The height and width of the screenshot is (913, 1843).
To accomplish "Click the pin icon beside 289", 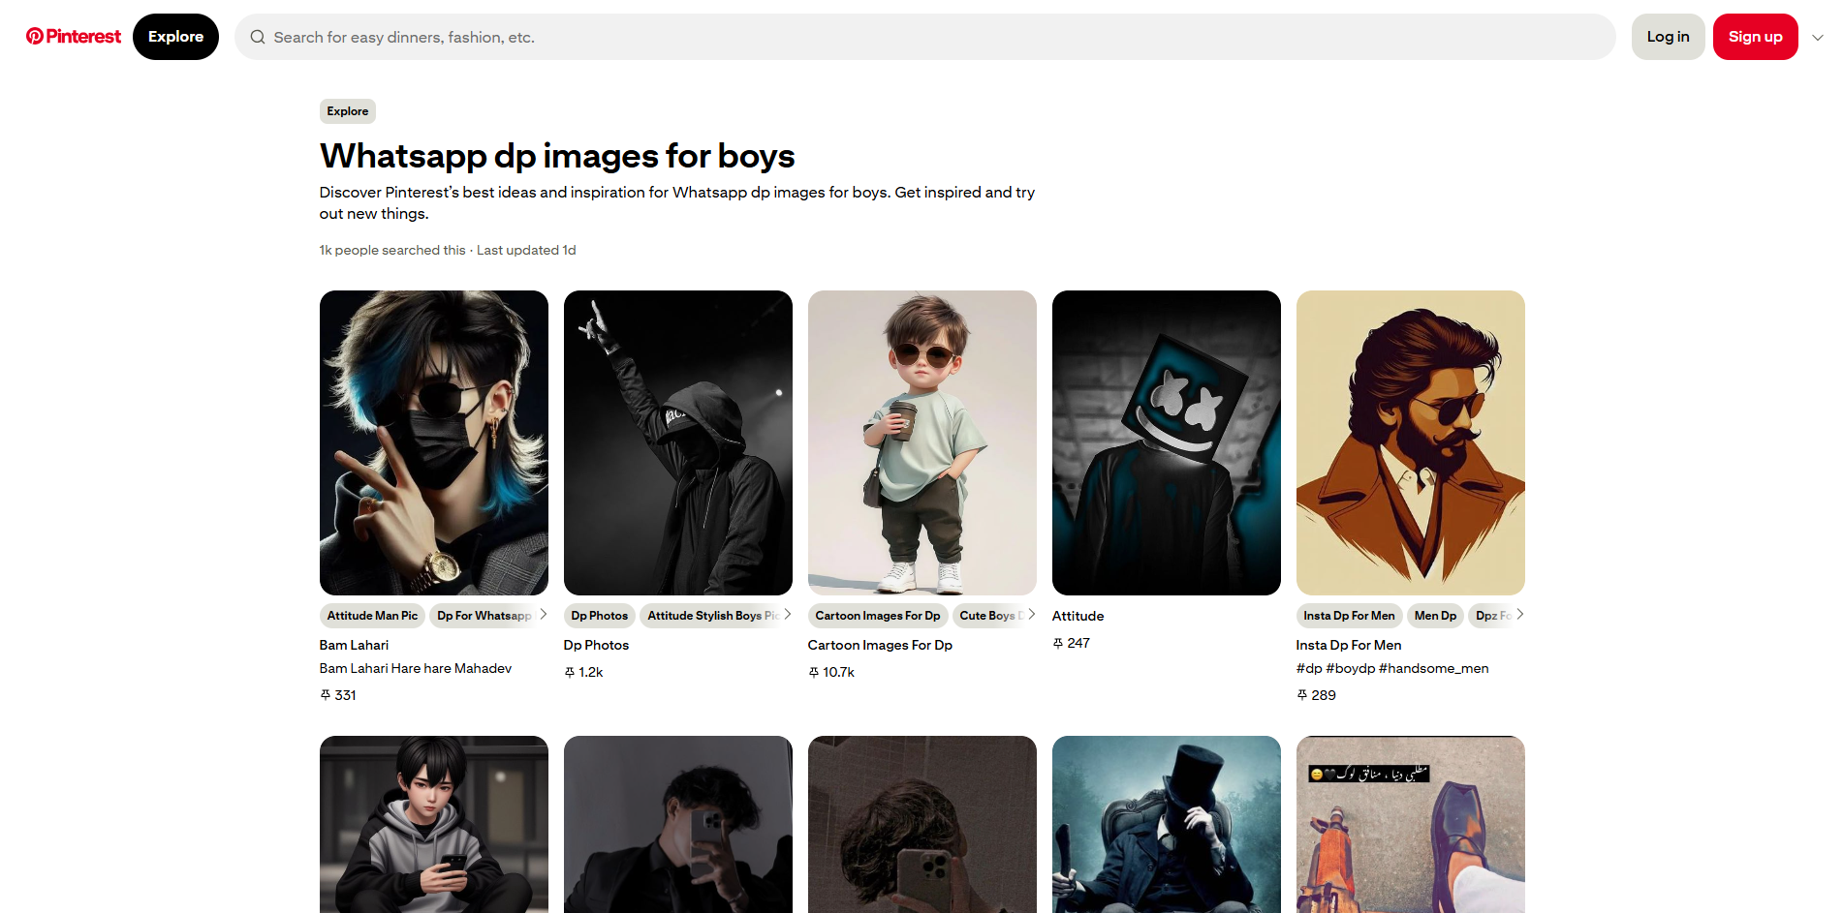I will click(x=1302, y=695).
